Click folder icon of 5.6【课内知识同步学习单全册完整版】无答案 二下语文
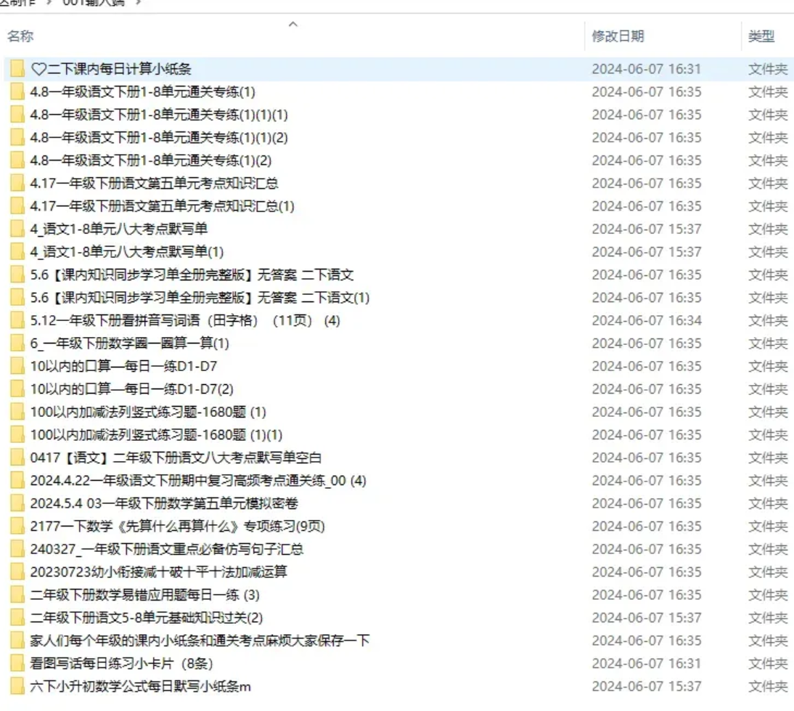 point(17,275)
